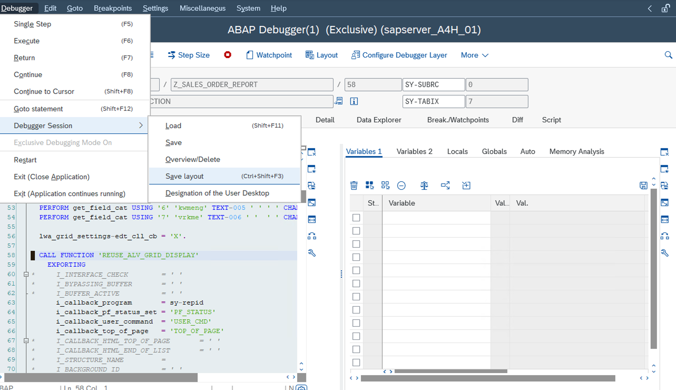This screenshot has width=676, height=390.
Task: Click the full screen icon in left strip
Action: [312, 202]
